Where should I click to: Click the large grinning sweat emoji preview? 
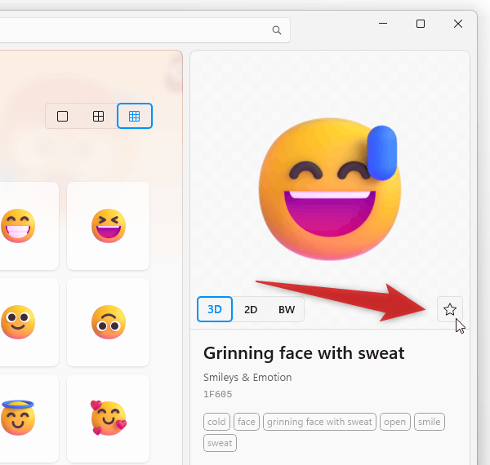click(x=330, y=188)
